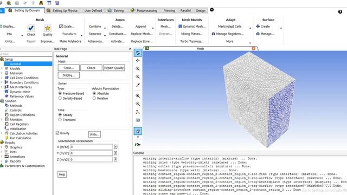Toggle the Gravity checkbox
This screenshot has height=195, width=347.
[57, 133]
